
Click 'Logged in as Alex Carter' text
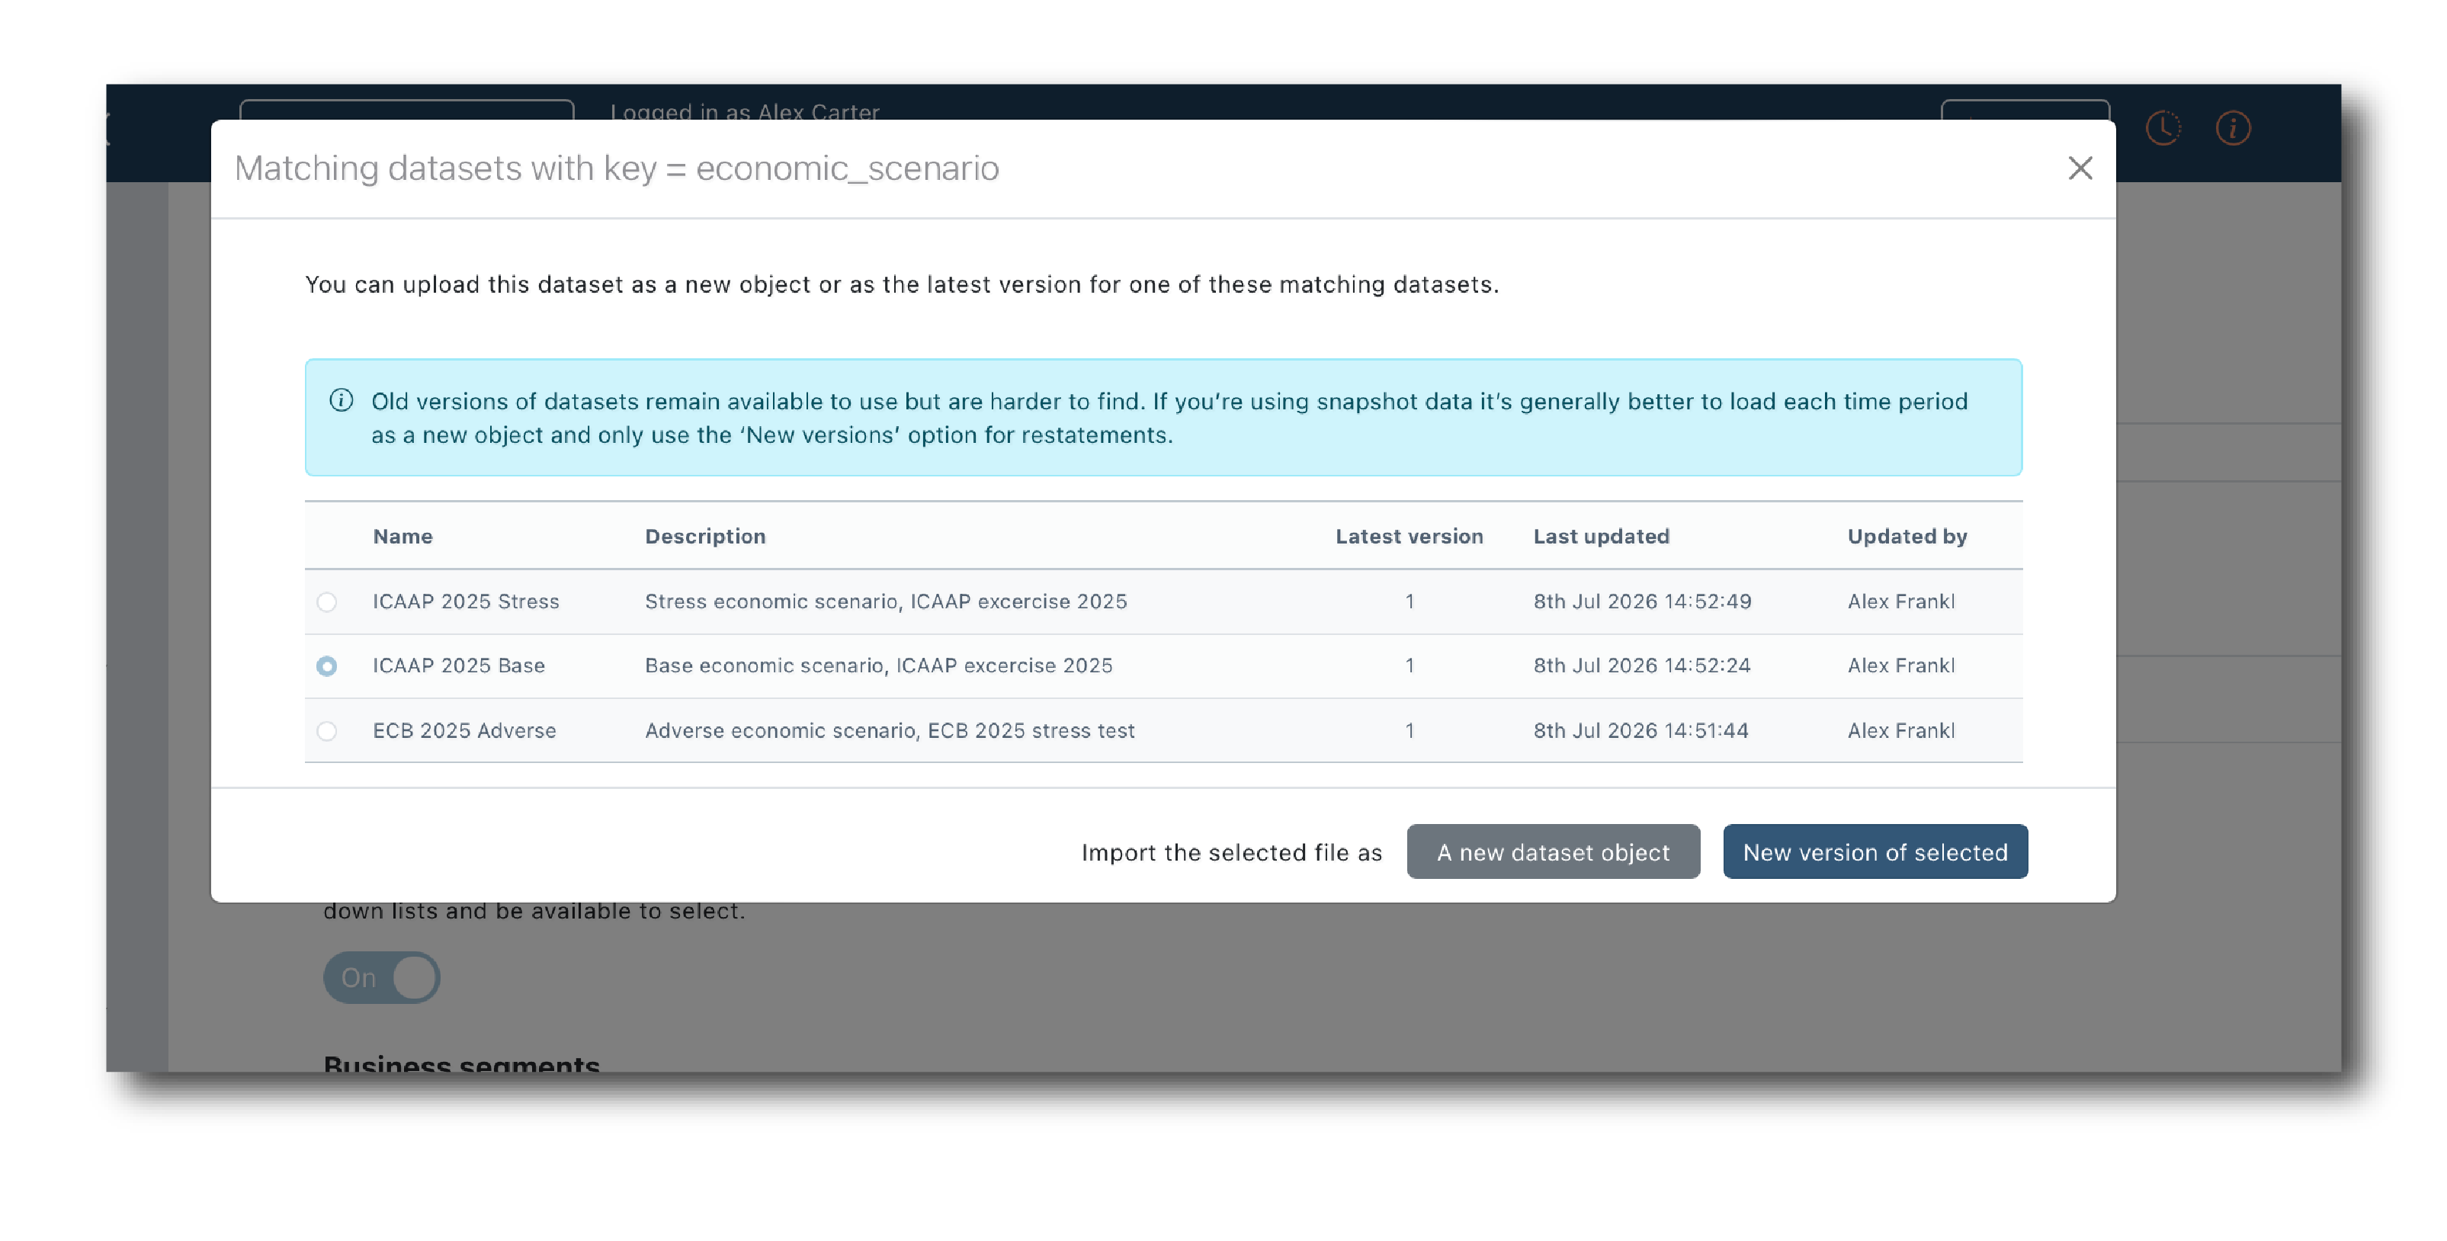745,111
